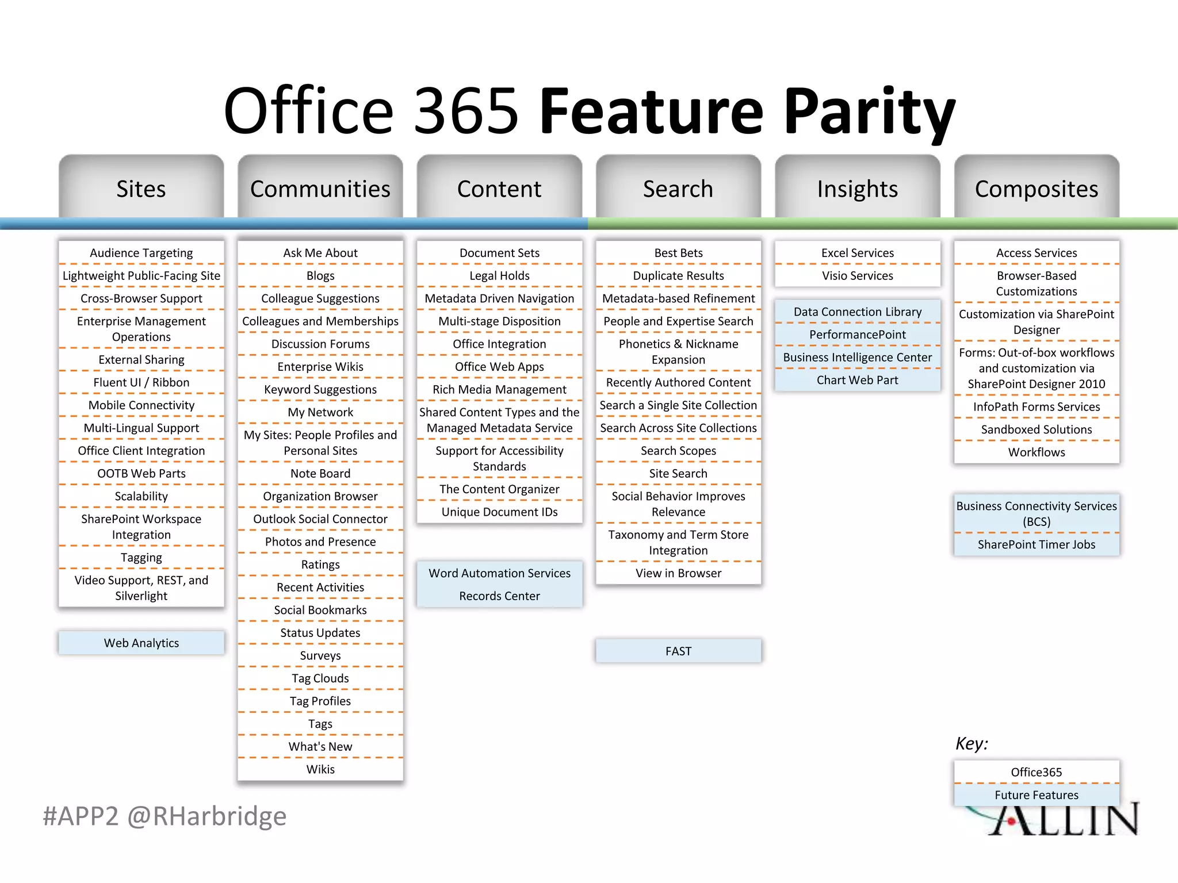Click 'Lightweight Public-Facing Site' entry
1178x883 pixels.
[141, 276]
